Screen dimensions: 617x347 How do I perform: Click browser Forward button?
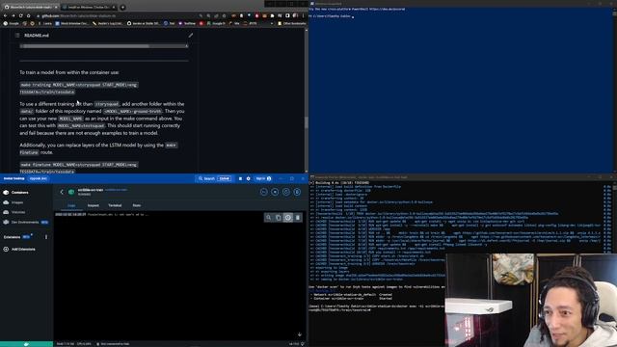tap(13, 15)
